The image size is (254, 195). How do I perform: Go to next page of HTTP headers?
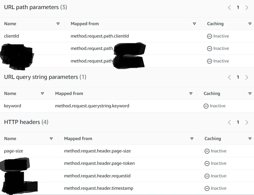pos(247,122)
